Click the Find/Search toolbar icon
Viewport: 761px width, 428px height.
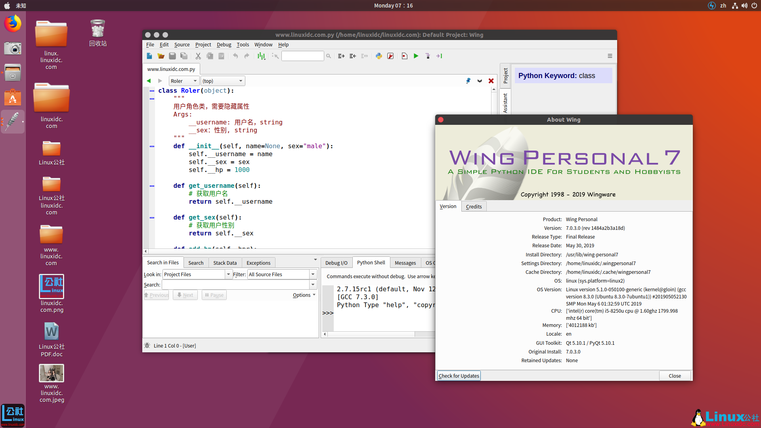pyautogui.click(x=328, y=56)
